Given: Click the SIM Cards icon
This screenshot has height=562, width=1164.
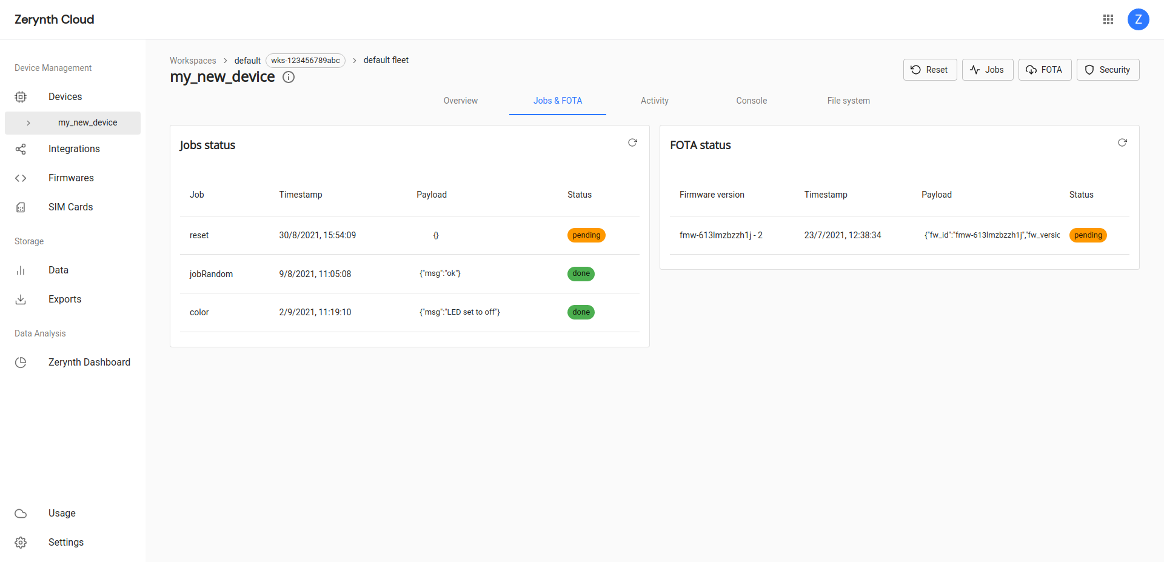Looking at the screenshot, I should [x=21, y=207].
